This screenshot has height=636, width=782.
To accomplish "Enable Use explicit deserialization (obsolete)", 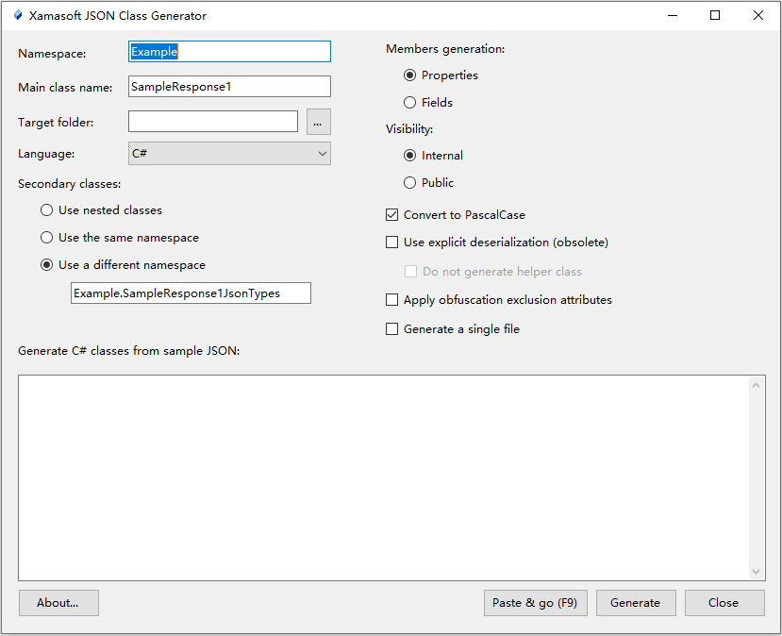I will pos(392,243).
